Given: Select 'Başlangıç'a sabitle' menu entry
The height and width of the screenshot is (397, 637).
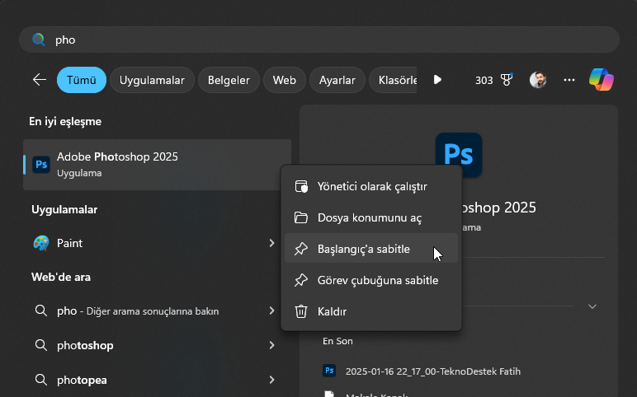Looking at the screenshot, I should click(x=371, y=249).
